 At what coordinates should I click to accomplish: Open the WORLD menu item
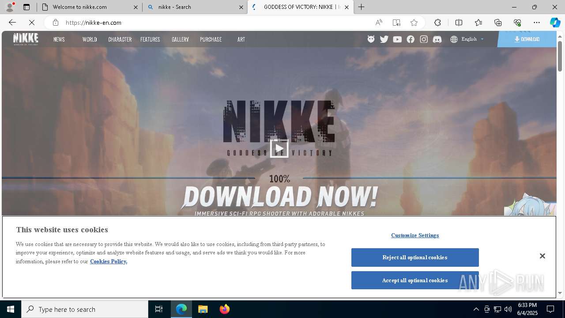pos(90,39)
